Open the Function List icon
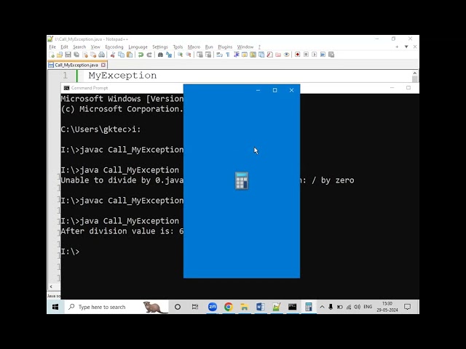 269,55
